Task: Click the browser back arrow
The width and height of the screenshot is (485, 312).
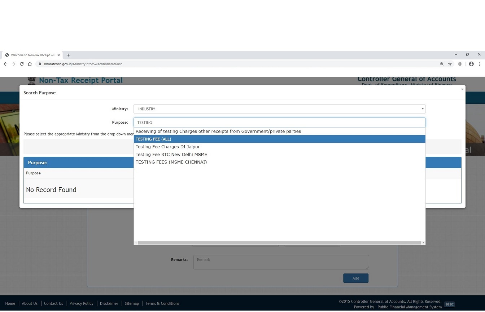Action: 5,64
